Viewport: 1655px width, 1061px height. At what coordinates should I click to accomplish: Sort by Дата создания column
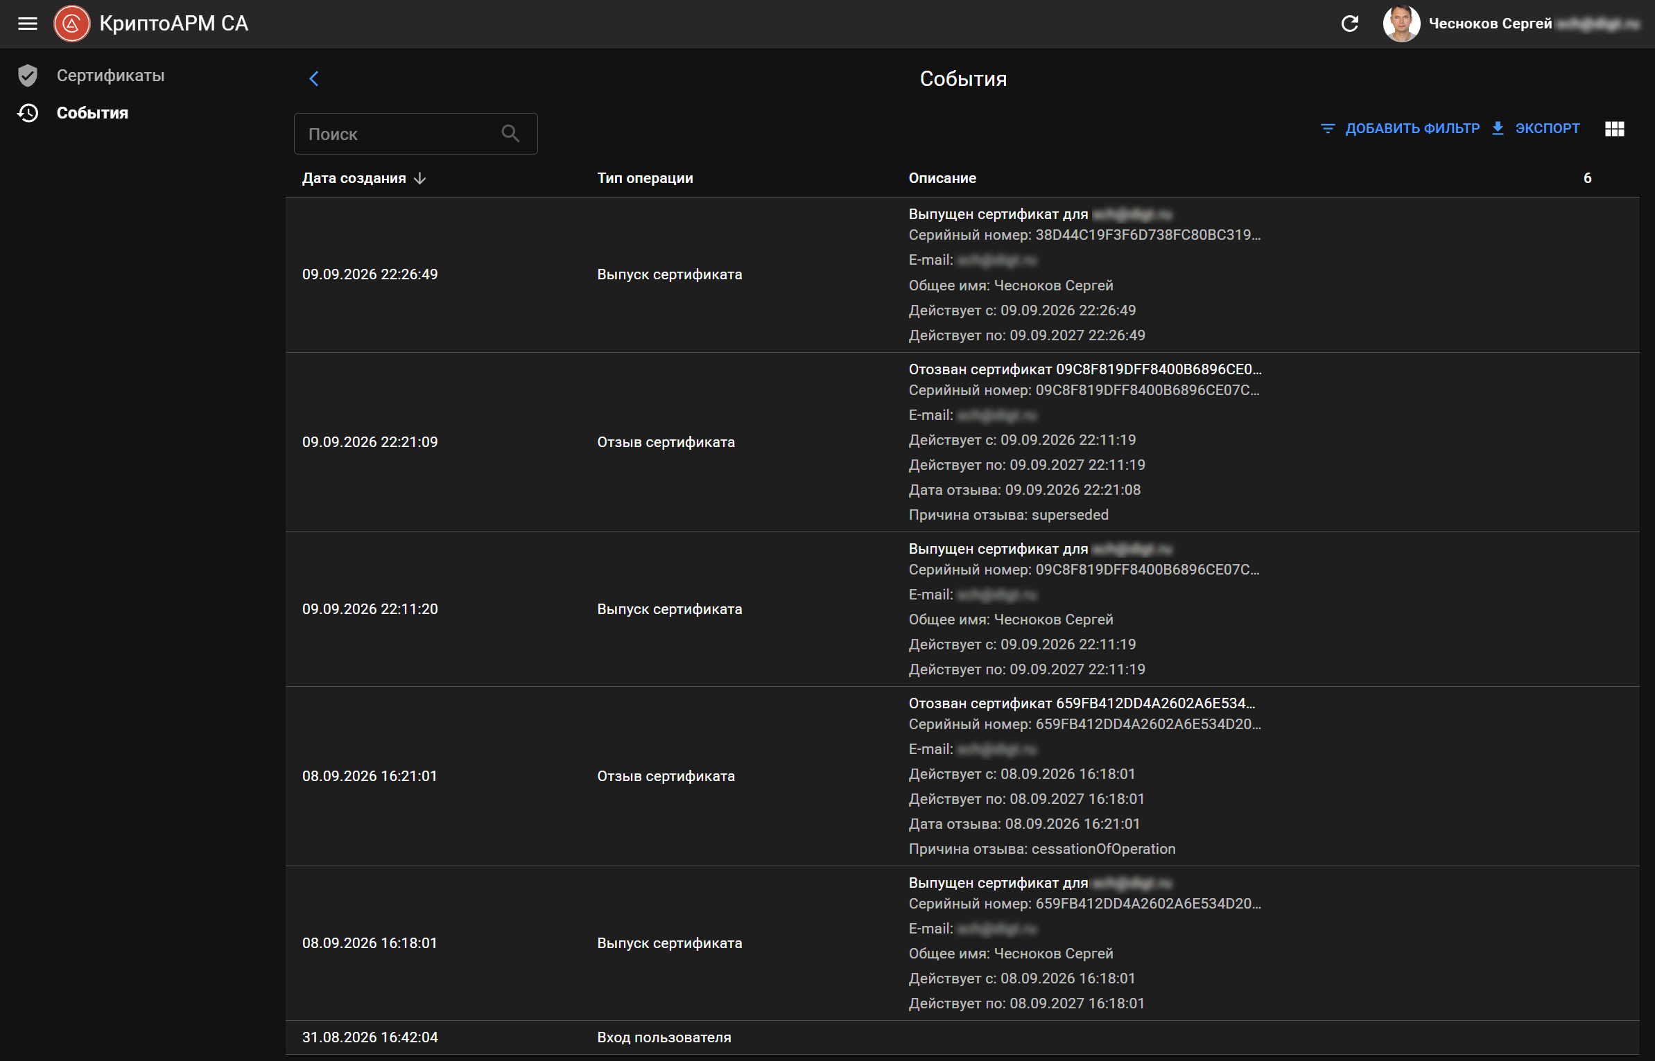354,178
